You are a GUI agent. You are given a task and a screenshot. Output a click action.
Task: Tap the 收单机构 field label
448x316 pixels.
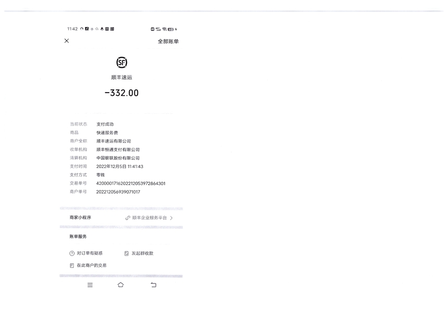point(78,149)
